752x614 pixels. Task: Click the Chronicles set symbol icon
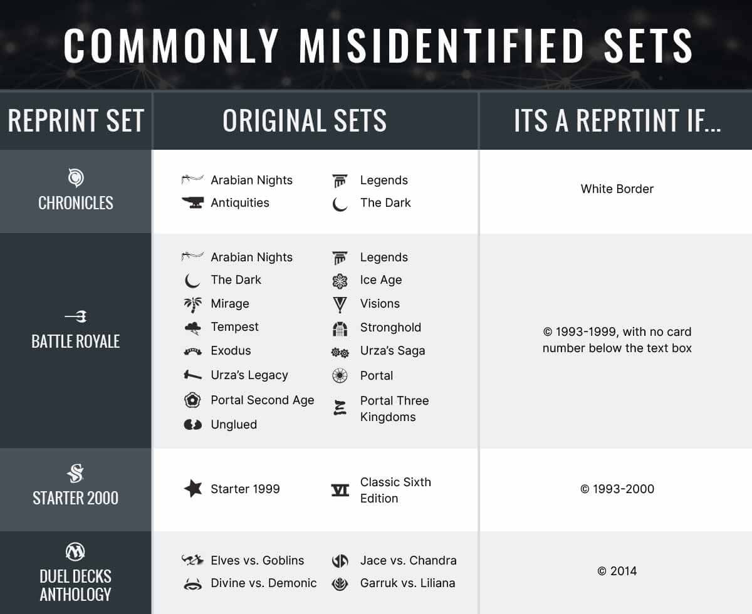point(76,178)
